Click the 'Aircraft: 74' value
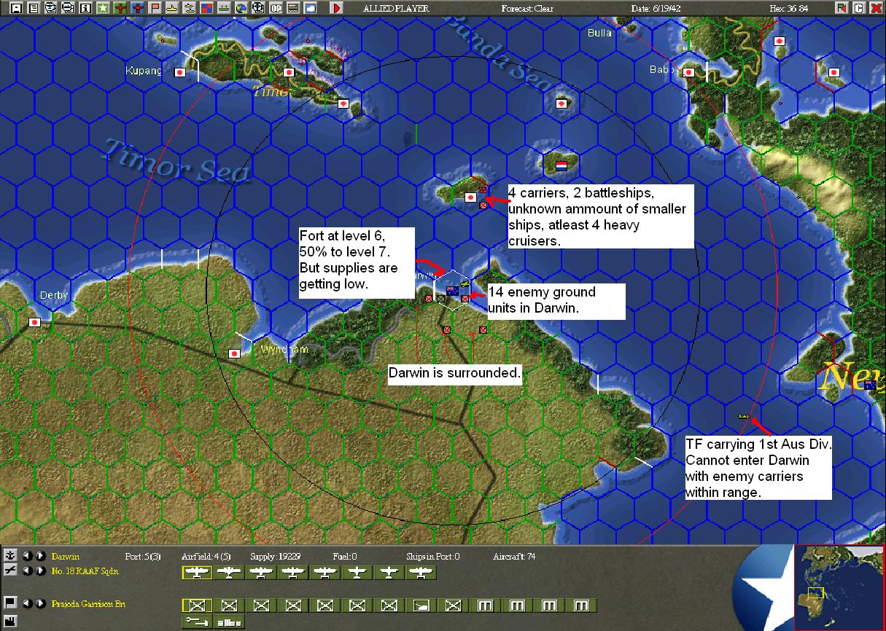Image resolution: width=886 pixels, height=631 pixels. [514, 557]
